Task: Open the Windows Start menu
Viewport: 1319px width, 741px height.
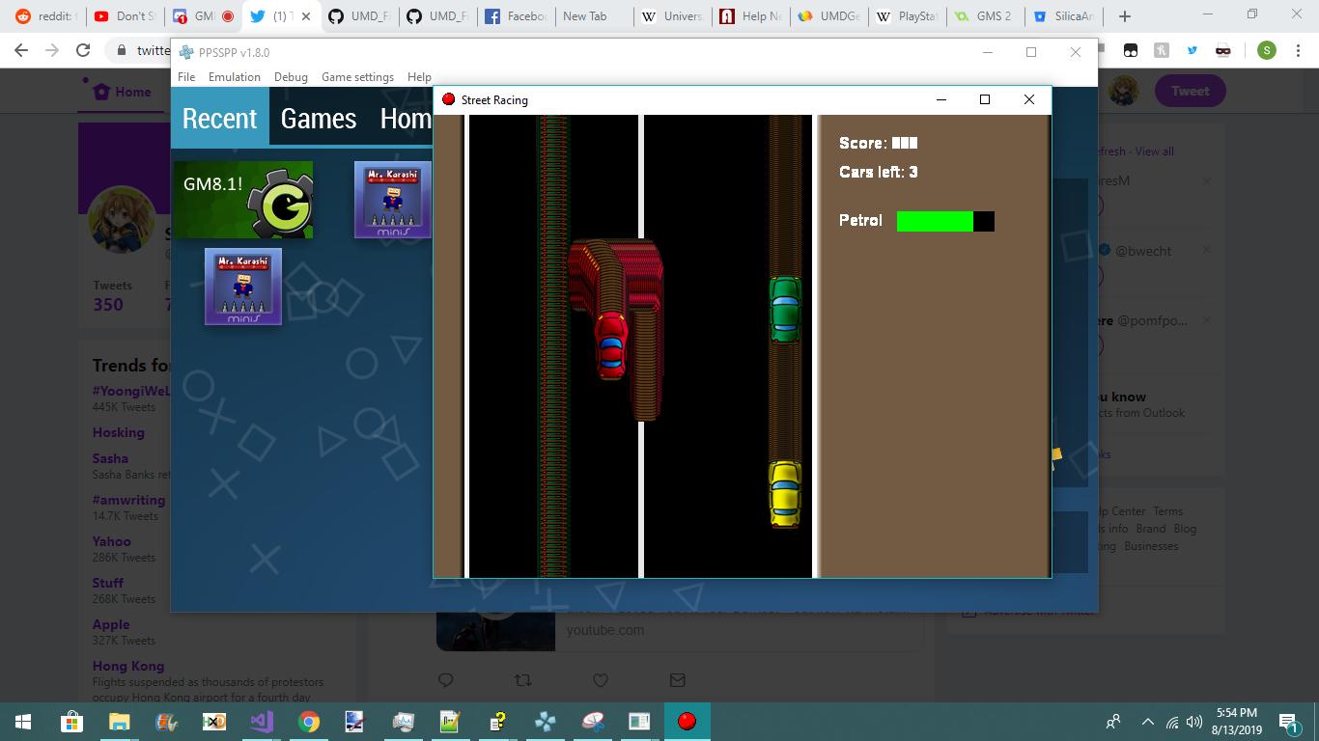Action: click(x=23, y=722)
